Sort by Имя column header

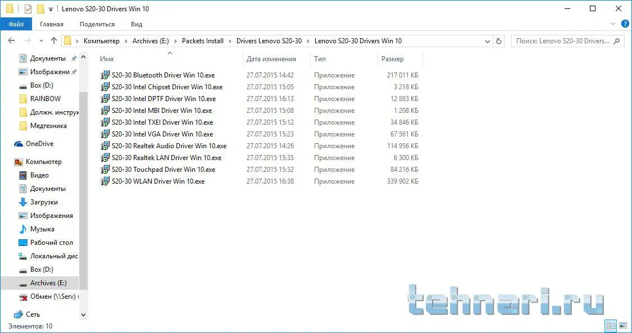(170, 59)
